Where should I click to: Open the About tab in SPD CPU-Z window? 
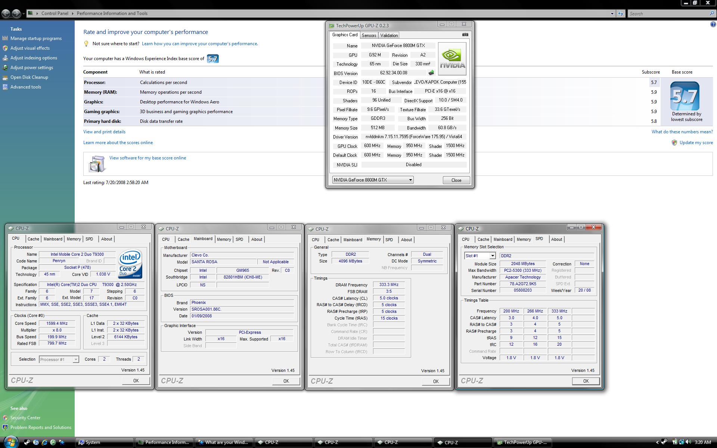tap(556, 239)
